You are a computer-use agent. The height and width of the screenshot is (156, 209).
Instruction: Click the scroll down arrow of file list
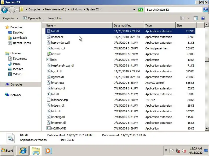click(207, 128)
